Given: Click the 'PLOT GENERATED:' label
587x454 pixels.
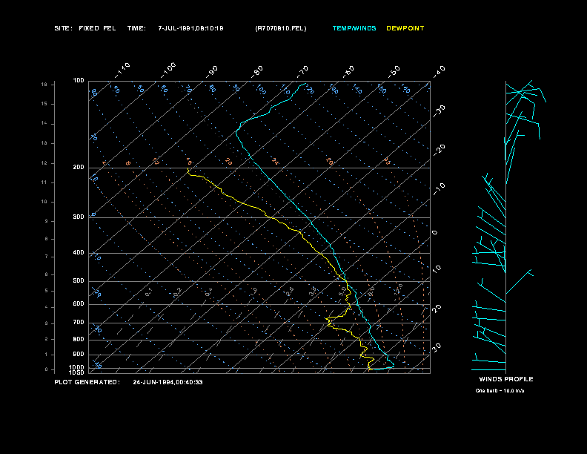Looking at the screenshot, I should (87, 382).
